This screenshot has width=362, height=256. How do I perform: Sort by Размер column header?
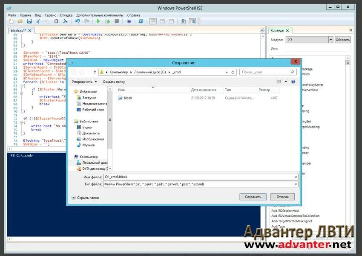pyautogui.click(x=264, y=90)
